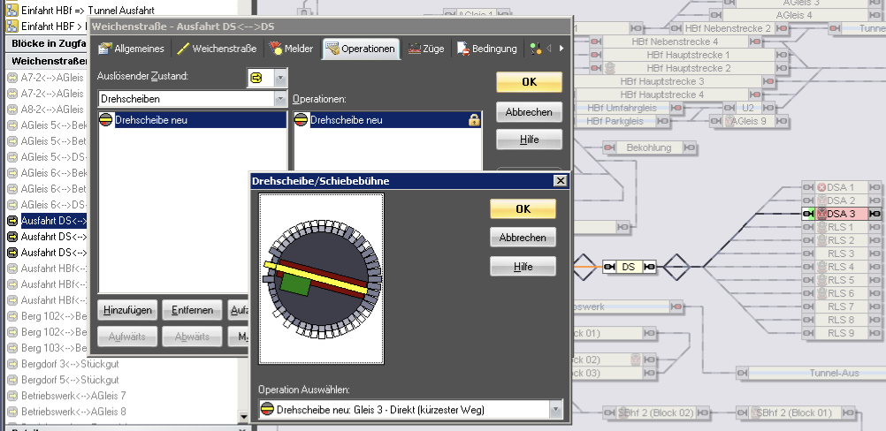886x431 pixels.
Task: Click the lock icon in the Operationen list
Action: coord(473,120)
